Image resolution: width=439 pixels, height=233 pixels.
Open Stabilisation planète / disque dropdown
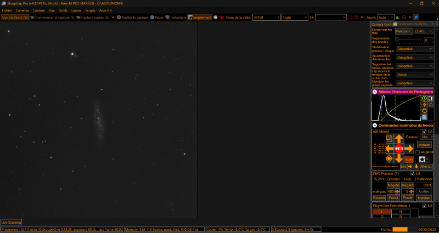coord(414,49)
